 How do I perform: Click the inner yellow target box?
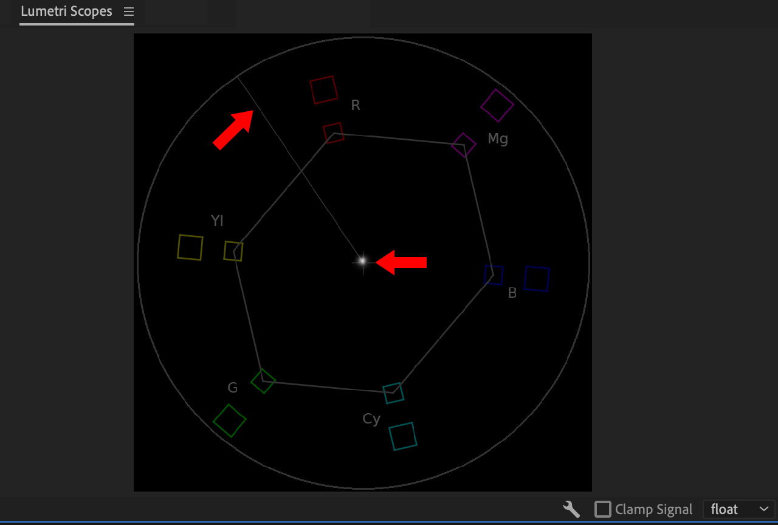[233, 251]
